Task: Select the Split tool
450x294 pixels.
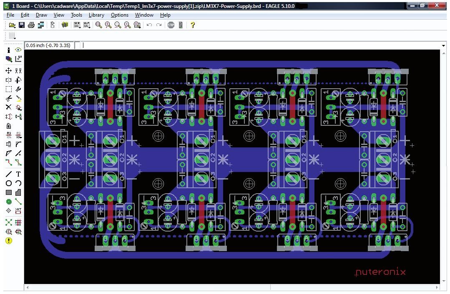Action: [x=9, y=153]
